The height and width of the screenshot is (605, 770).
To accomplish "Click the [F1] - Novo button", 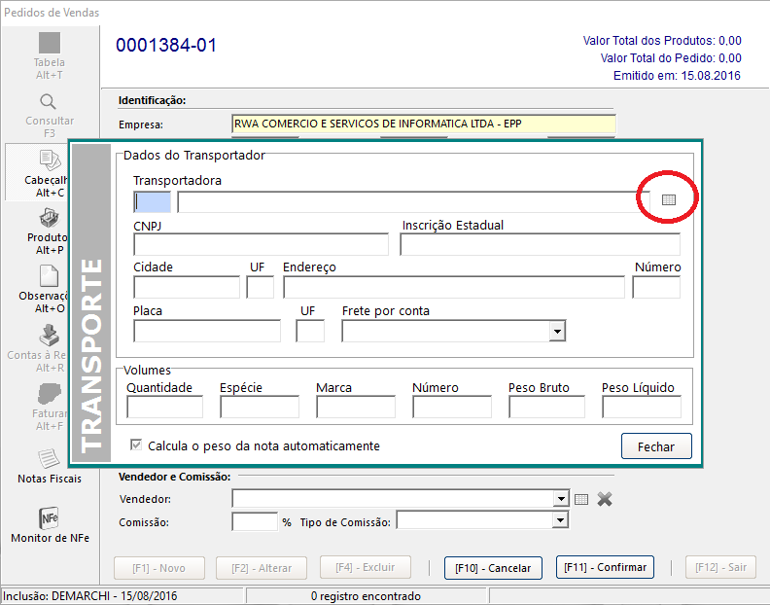I will (x=159, y=568).
